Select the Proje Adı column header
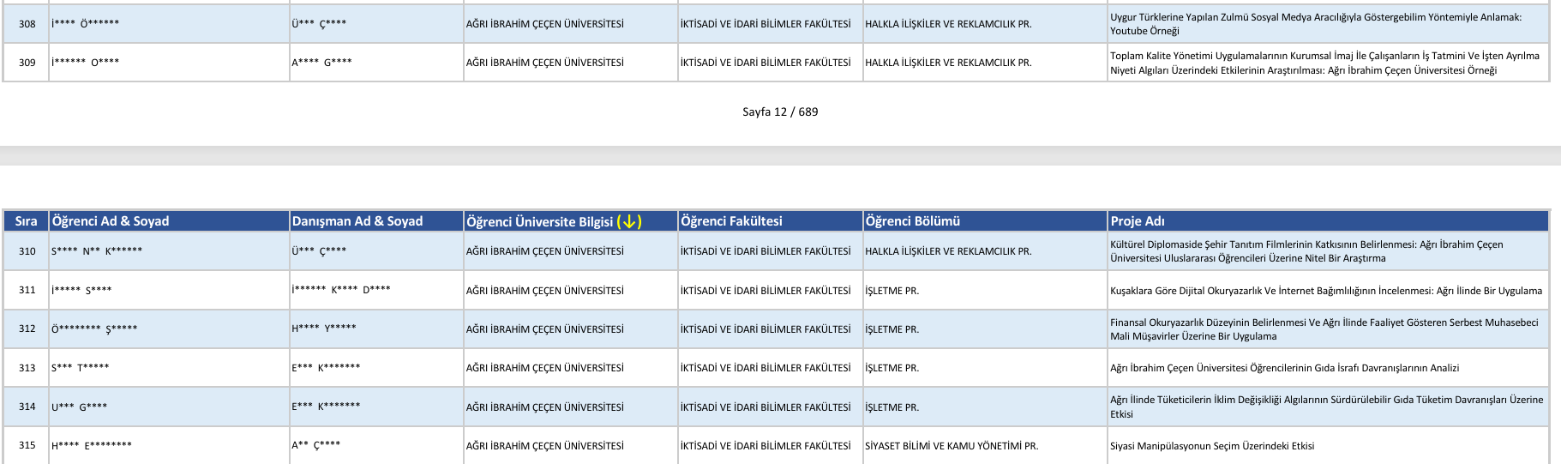Image resolution: width=1561 pixels, height=464 pixels. pyautogui.click(x=1138, y=221)
